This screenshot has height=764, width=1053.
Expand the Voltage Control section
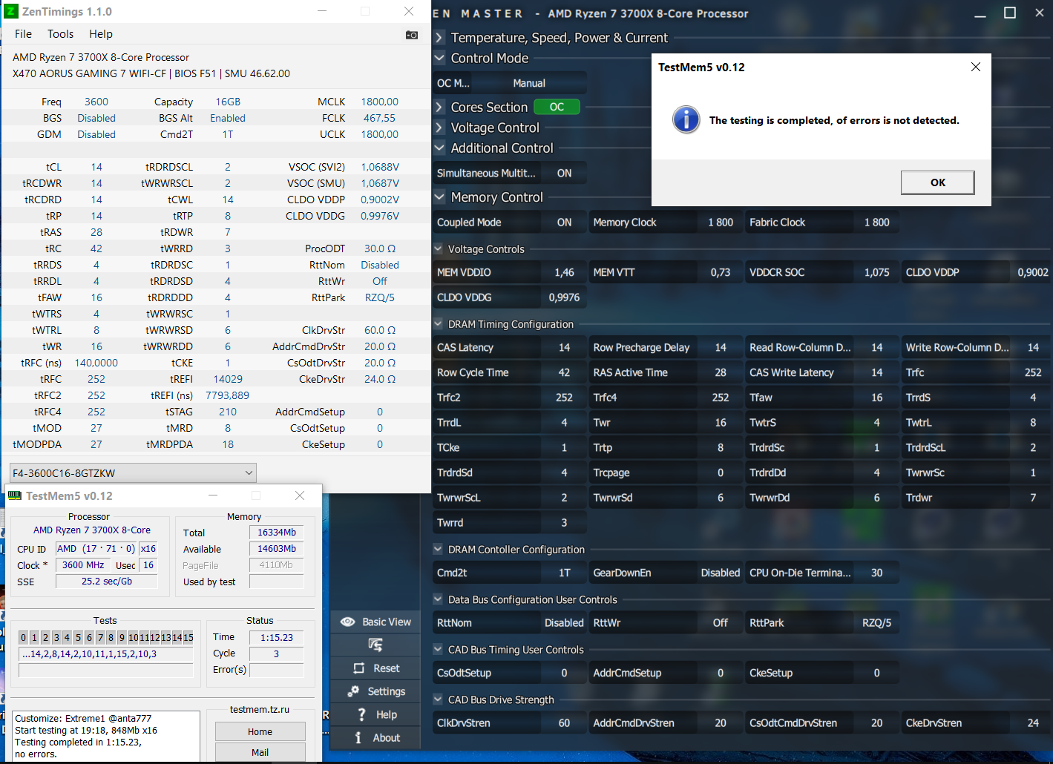coord(439,128)
